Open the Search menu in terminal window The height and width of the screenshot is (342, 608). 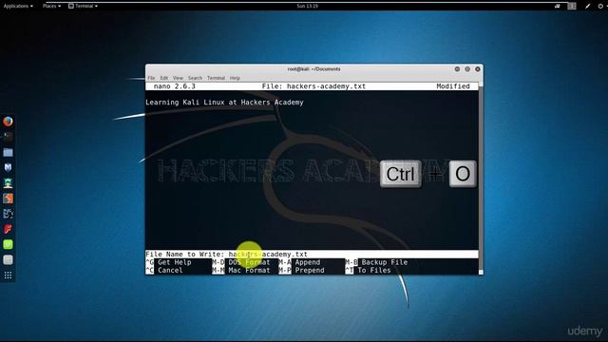point(195,78)
